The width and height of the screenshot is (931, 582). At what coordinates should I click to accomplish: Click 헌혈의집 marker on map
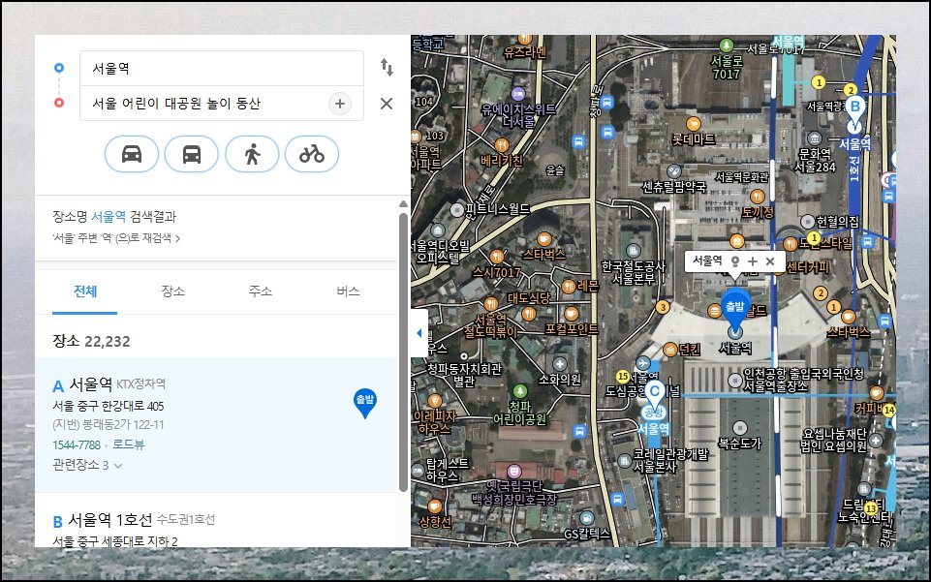(808, 222)
